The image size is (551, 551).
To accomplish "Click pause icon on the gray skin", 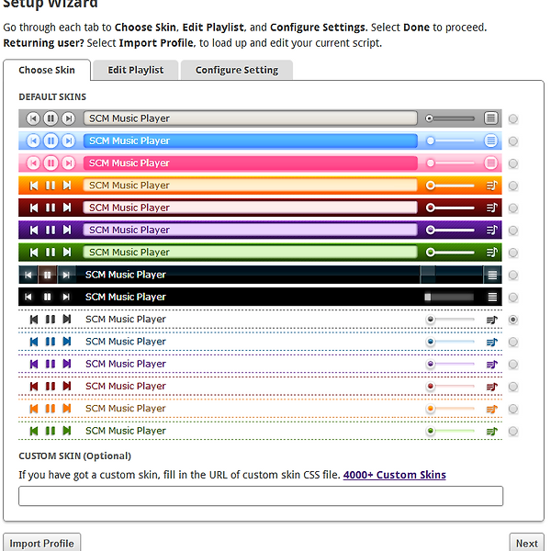I will coord(51,118).
